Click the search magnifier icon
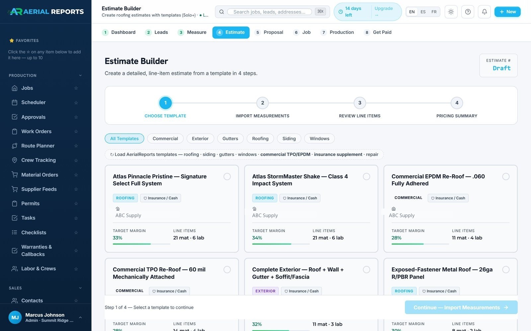The image size is (531, 331). (221, 12)
